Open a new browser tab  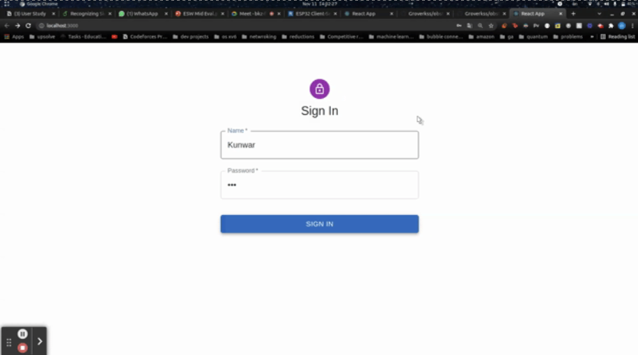573,14
